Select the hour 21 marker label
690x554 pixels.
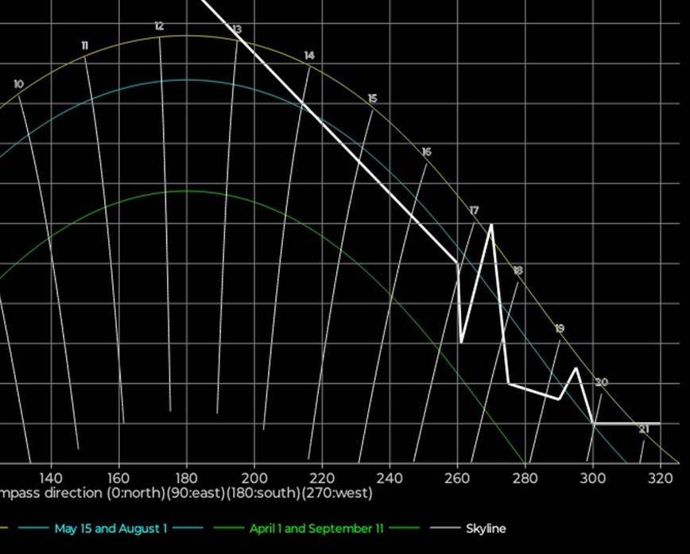pos(644,429)
